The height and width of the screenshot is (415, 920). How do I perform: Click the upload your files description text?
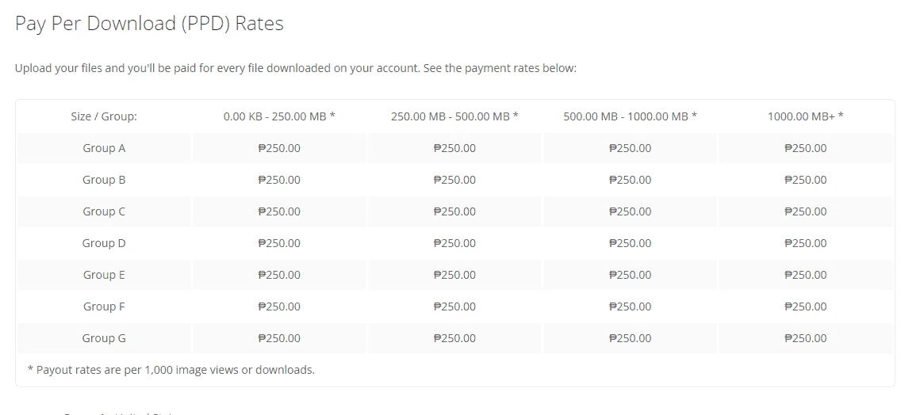296,68
